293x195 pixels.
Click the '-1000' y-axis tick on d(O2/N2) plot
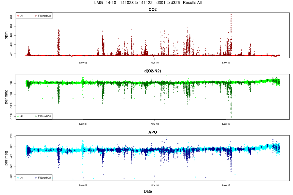point(11,106)
